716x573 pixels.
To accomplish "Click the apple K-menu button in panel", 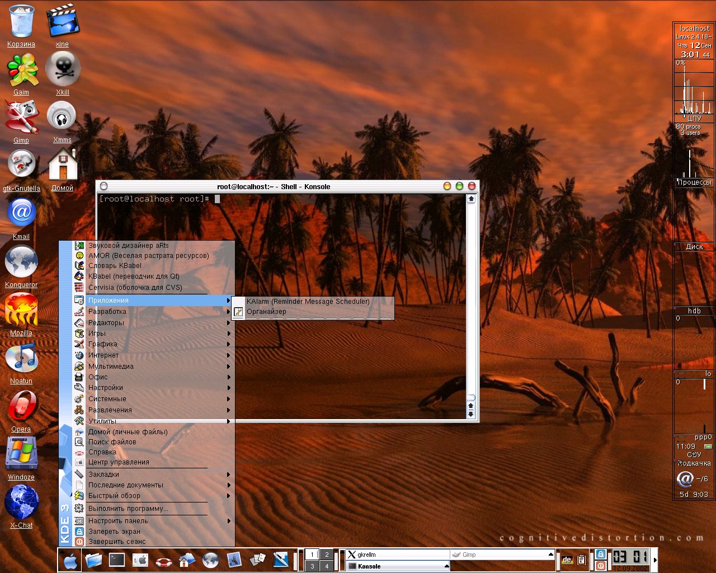I will pos(70,560).
